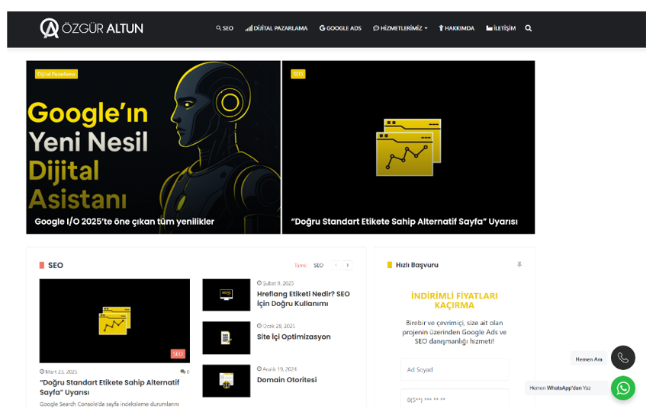656x415 pixels.
Task: Click the Hemen Ara phone call icon
Action: [x=623, y=358]
